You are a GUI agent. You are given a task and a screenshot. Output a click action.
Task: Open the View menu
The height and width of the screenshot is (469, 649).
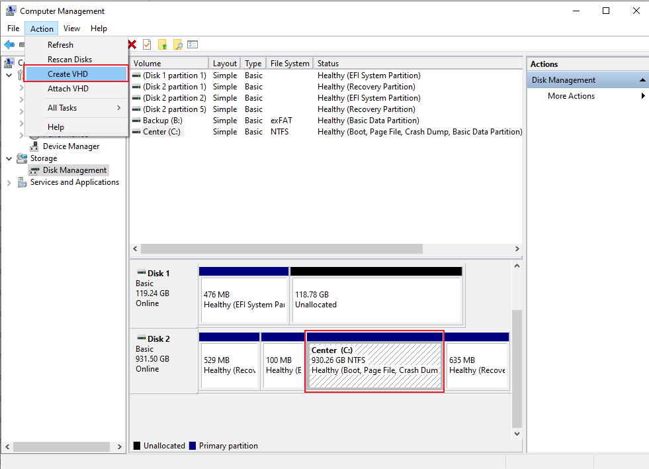click(71, 28)
